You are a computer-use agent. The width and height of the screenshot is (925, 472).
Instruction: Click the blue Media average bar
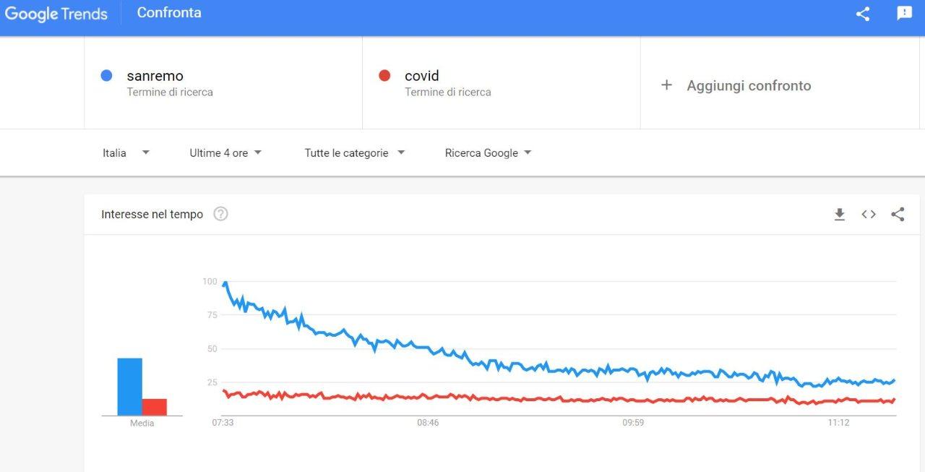click(x=130, y=387)
